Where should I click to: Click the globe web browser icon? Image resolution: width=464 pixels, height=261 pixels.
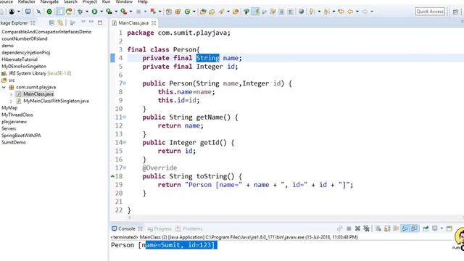pyautogui.click(x=301, y=12)
